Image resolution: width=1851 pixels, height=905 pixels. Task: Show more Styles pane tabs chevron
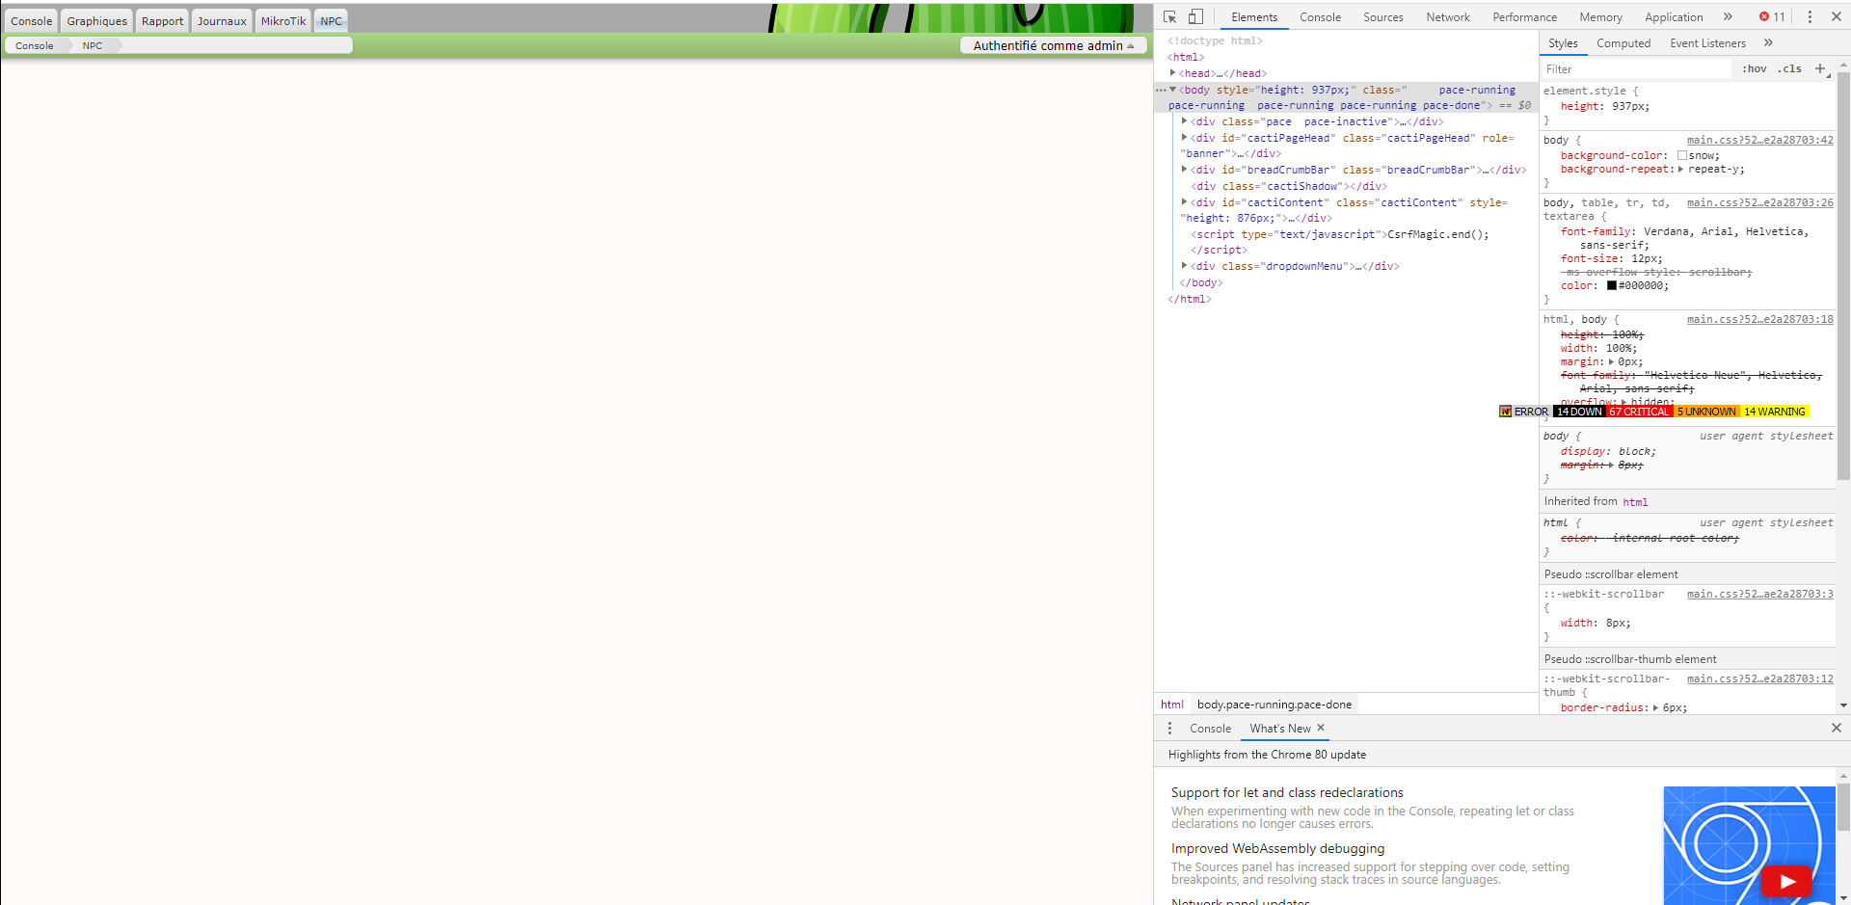pos(1768,42)
